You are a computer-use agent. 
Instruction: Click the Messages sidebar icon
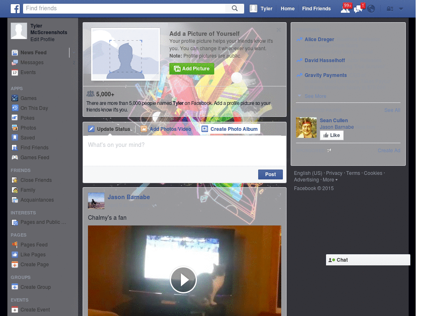(15, 63)
